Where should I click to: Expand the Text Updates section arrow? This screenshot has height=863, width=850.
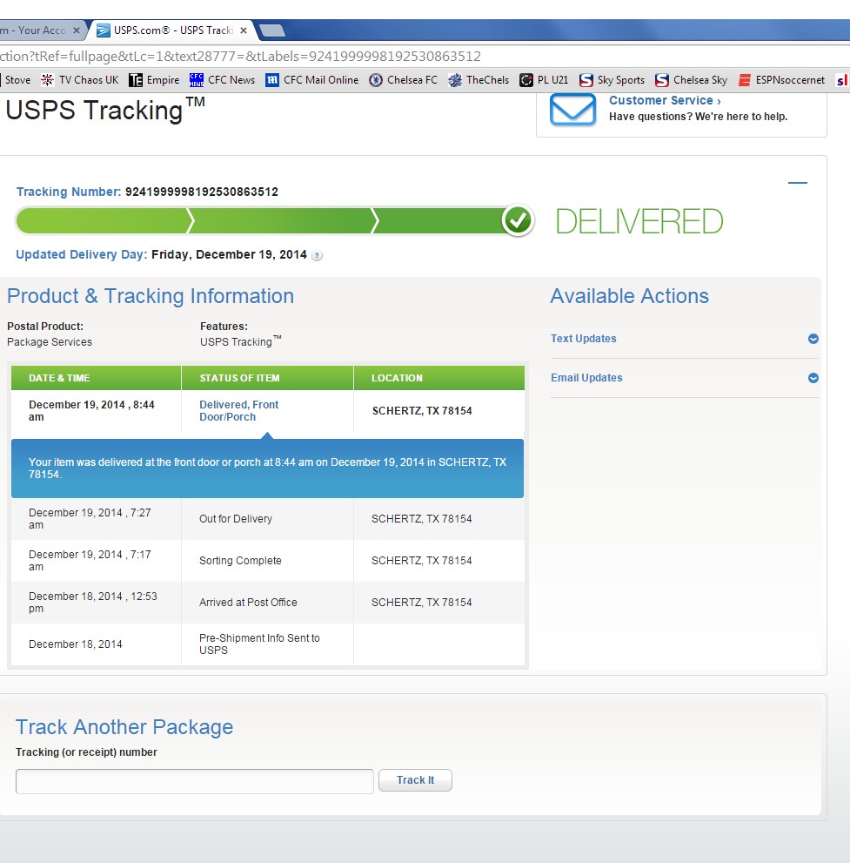tap(813, 339)
